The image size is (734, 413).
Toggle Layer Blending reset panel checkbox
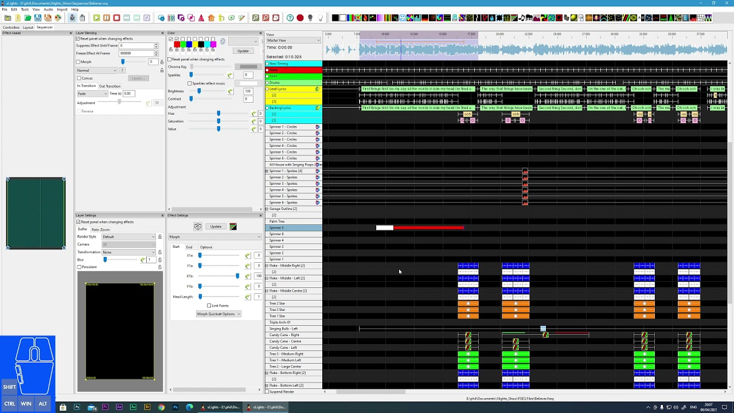click(78, 39)
